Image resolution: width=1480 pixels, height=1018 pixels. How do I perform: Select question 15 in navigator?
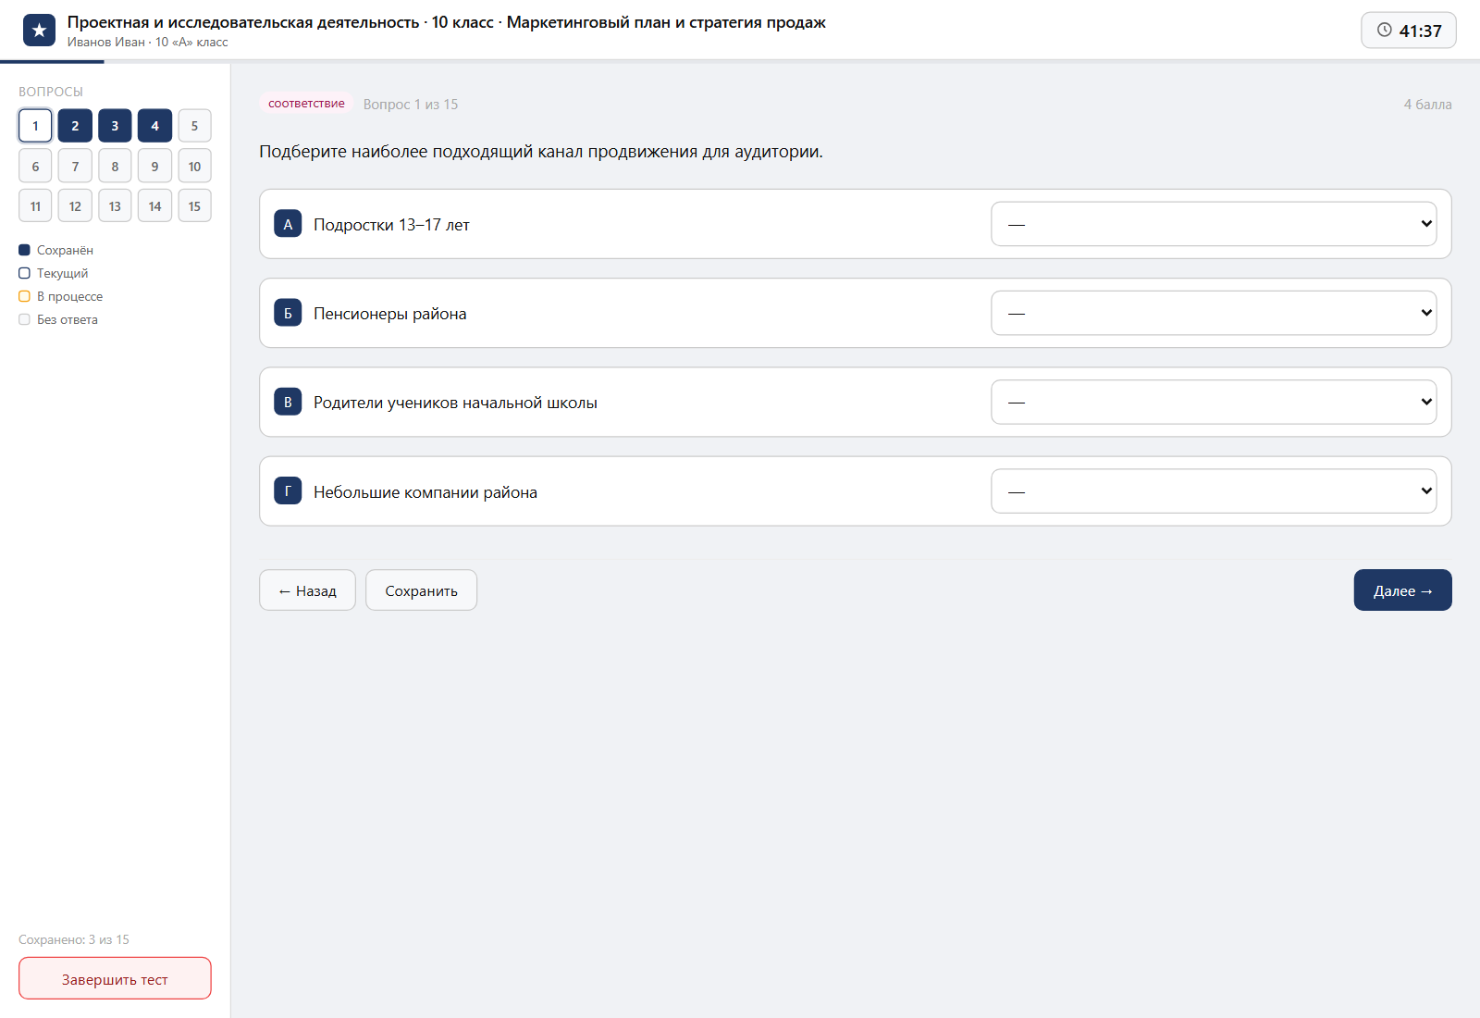(x=194, y=205)
